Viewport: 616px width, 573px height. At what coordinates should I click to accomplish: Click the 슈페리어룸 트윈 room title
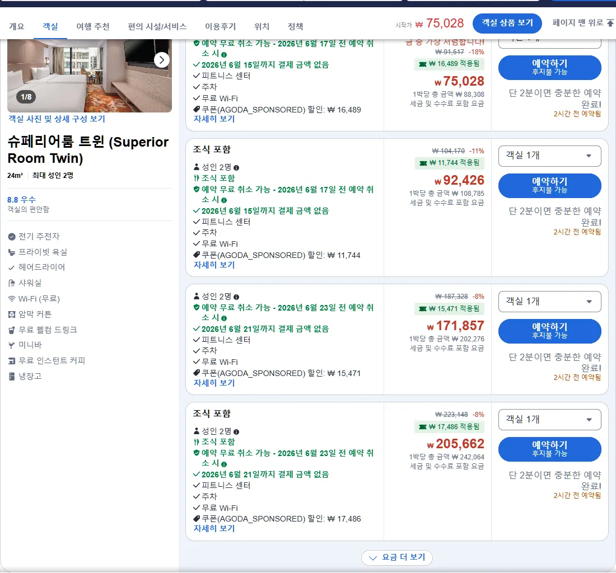pos(88,150)
